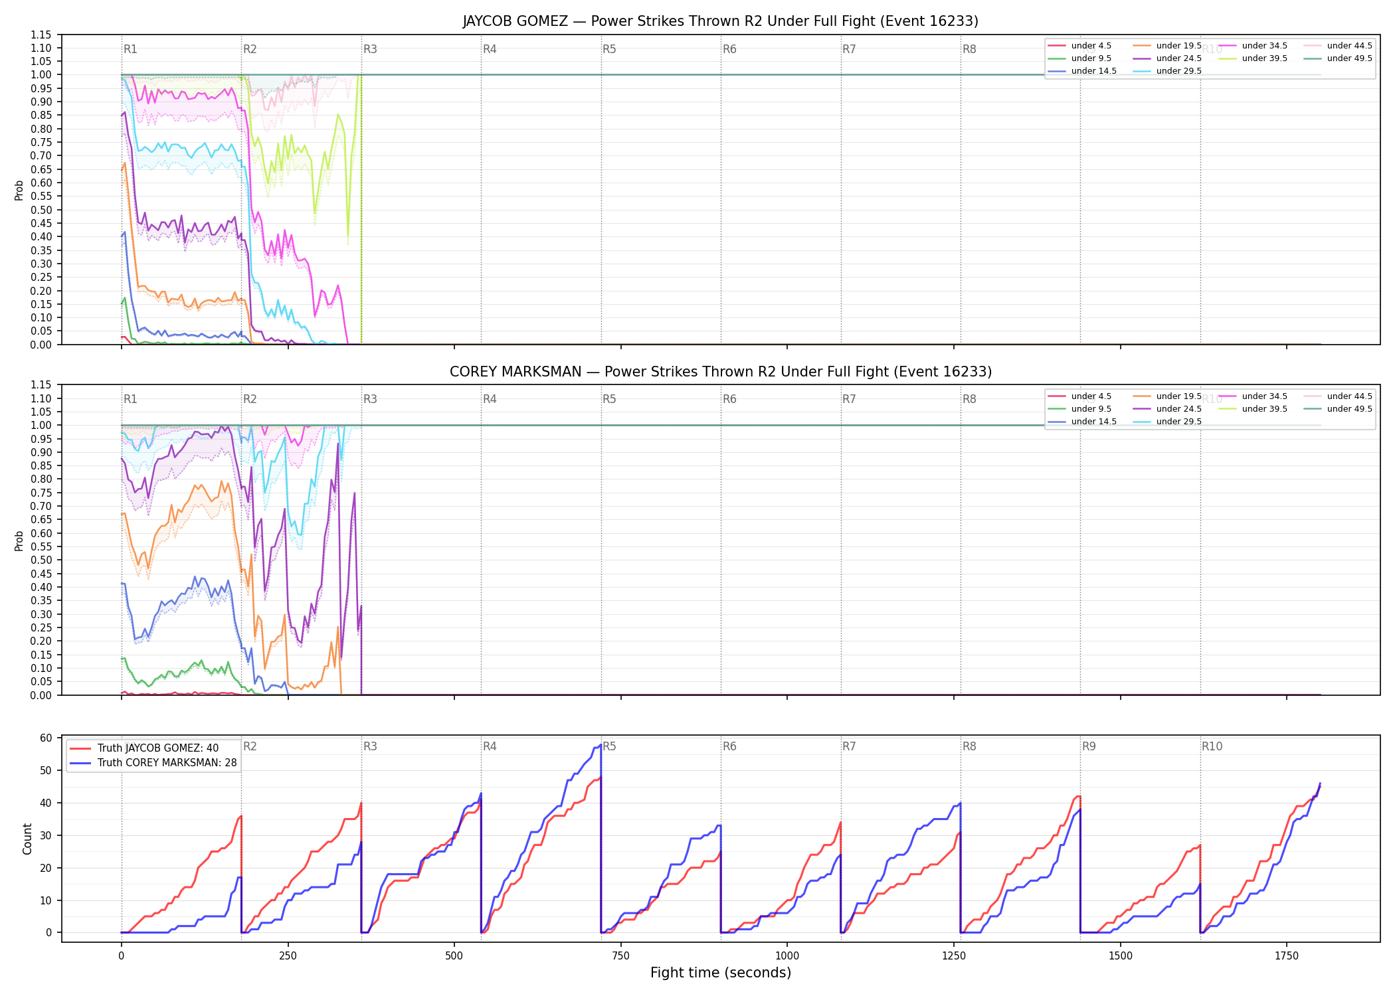The image size is (1395, 996).
Task: Click the R10 round label in bottom chart
Action: click(x=1212, y=746)
